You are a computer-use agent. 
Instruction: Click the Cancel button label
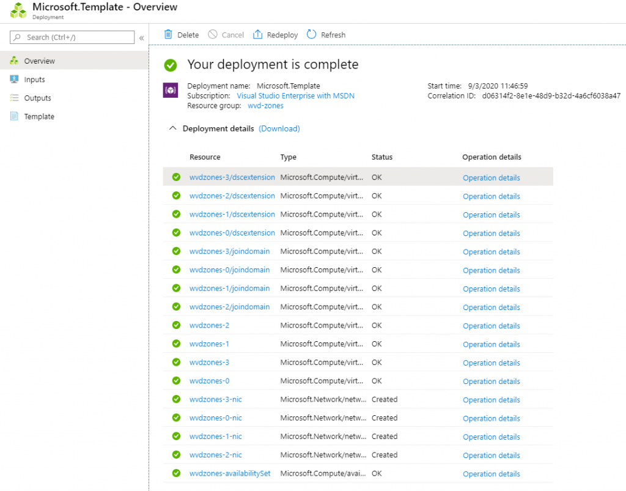pos(233,35)
